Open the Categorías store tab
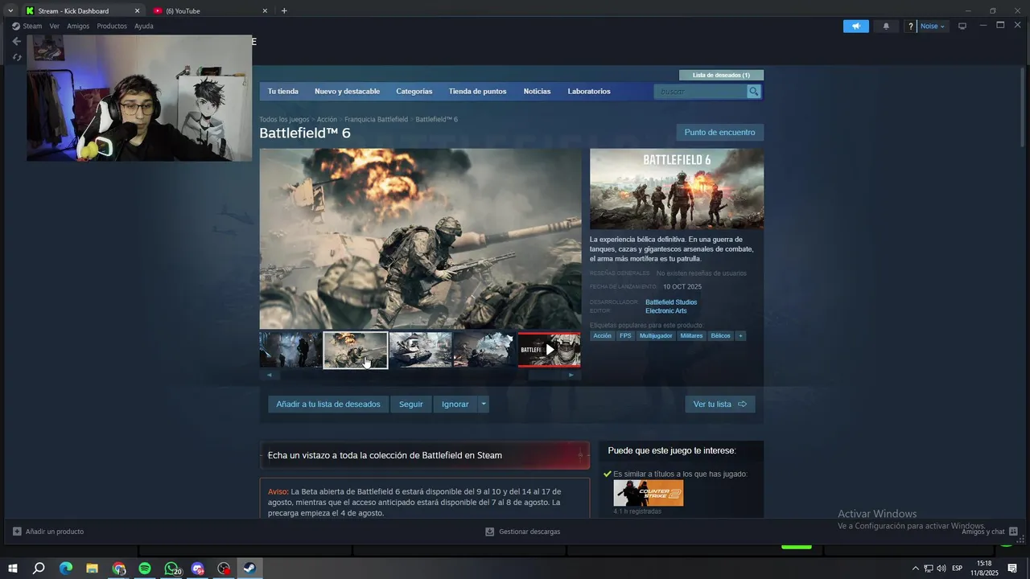 (x=414, y=92)
